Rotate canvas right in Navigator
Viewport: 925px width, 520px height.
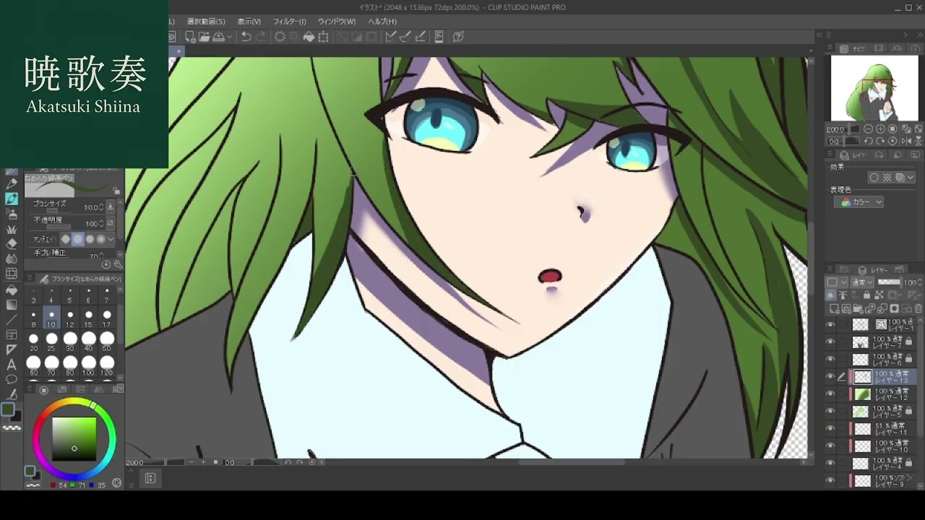point(881,142)
